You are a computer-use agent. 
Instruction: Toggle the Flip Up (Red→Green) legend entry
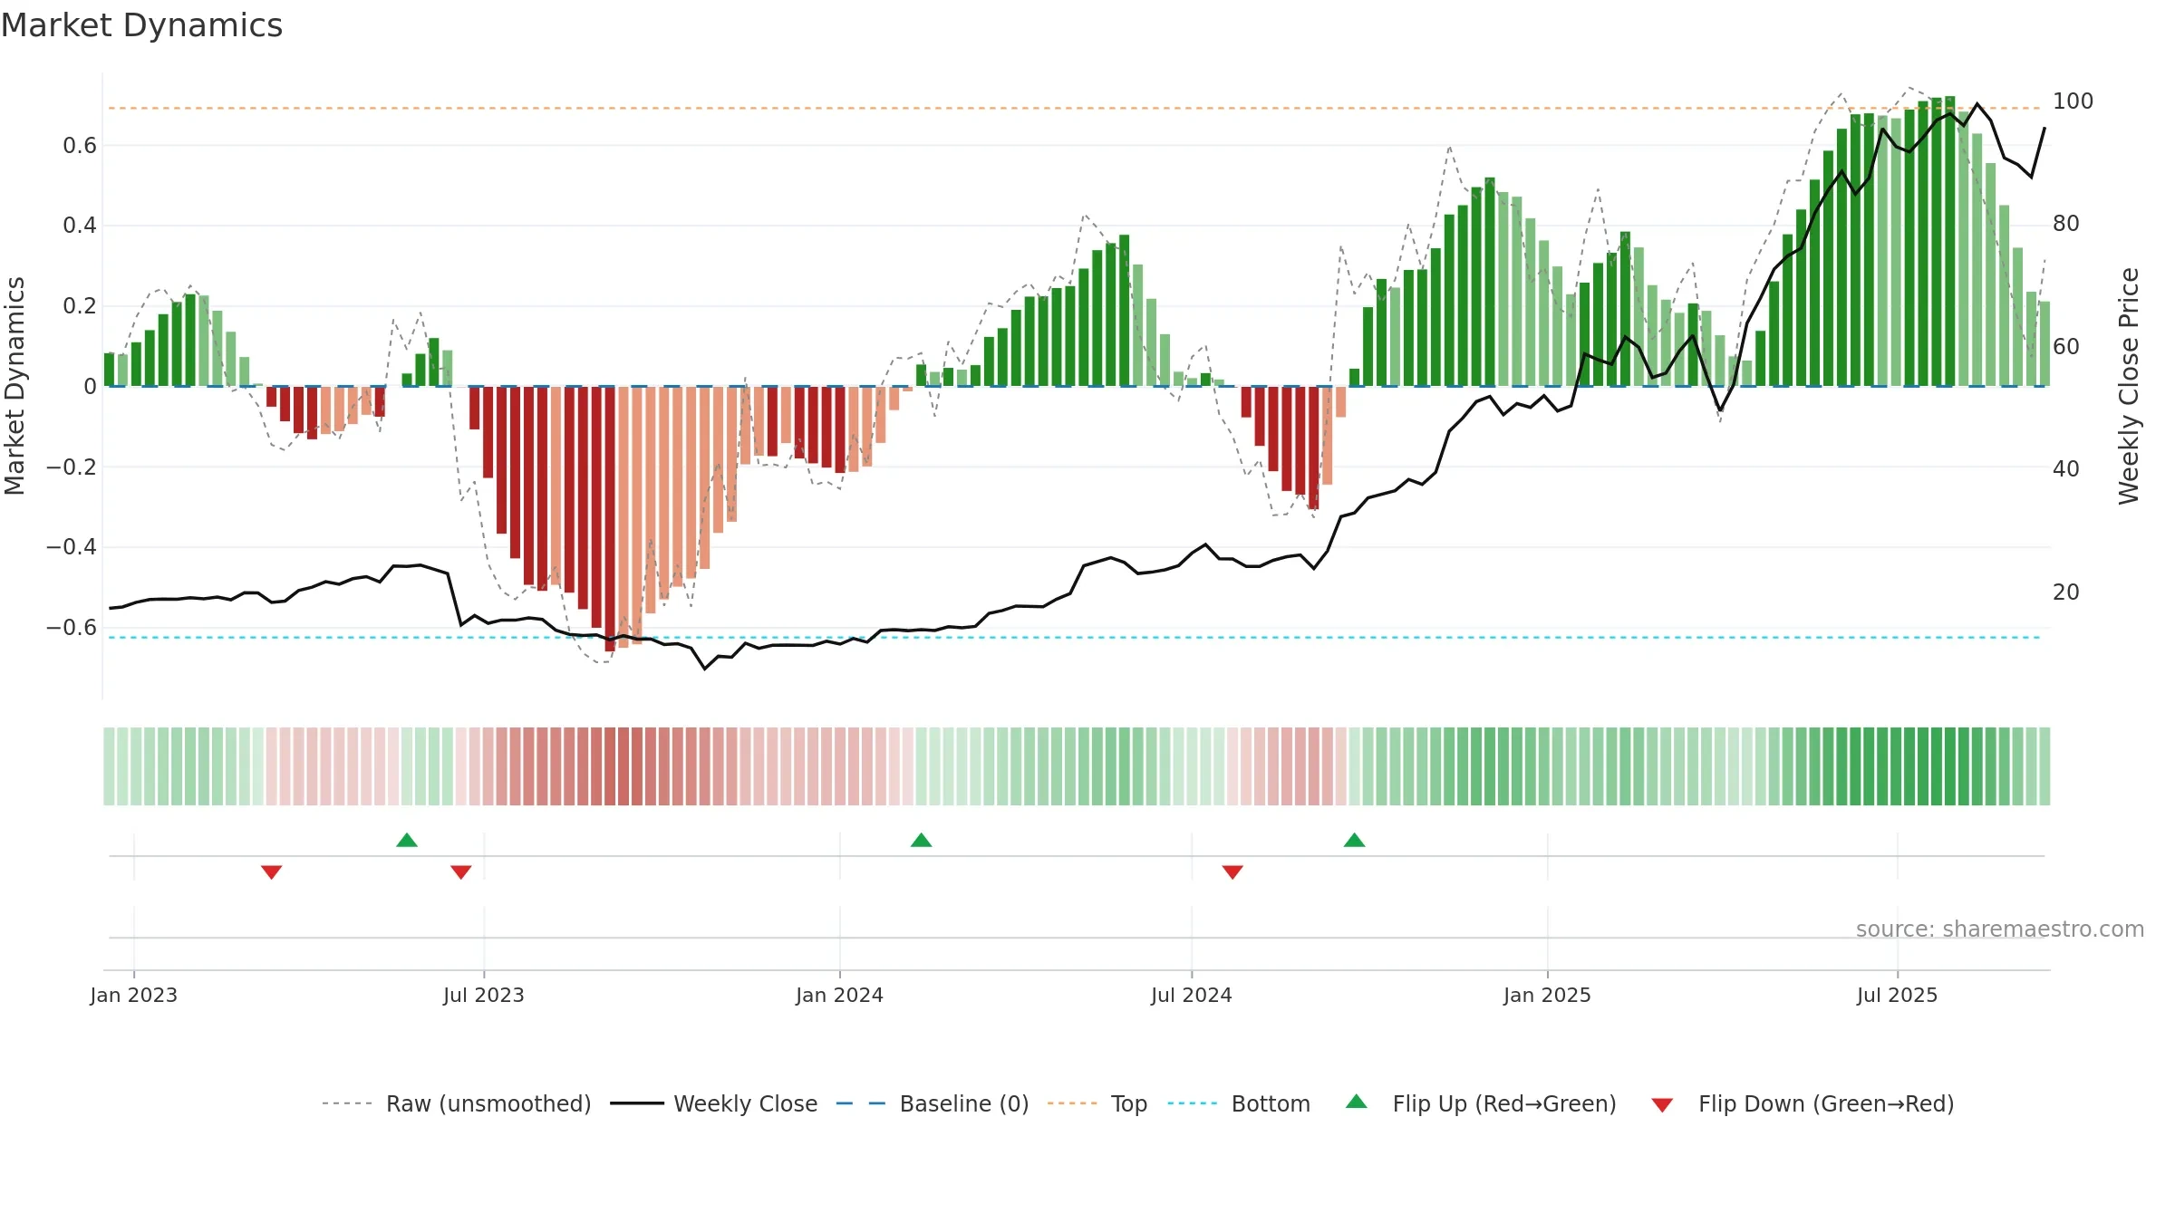click(1481, 1103)
